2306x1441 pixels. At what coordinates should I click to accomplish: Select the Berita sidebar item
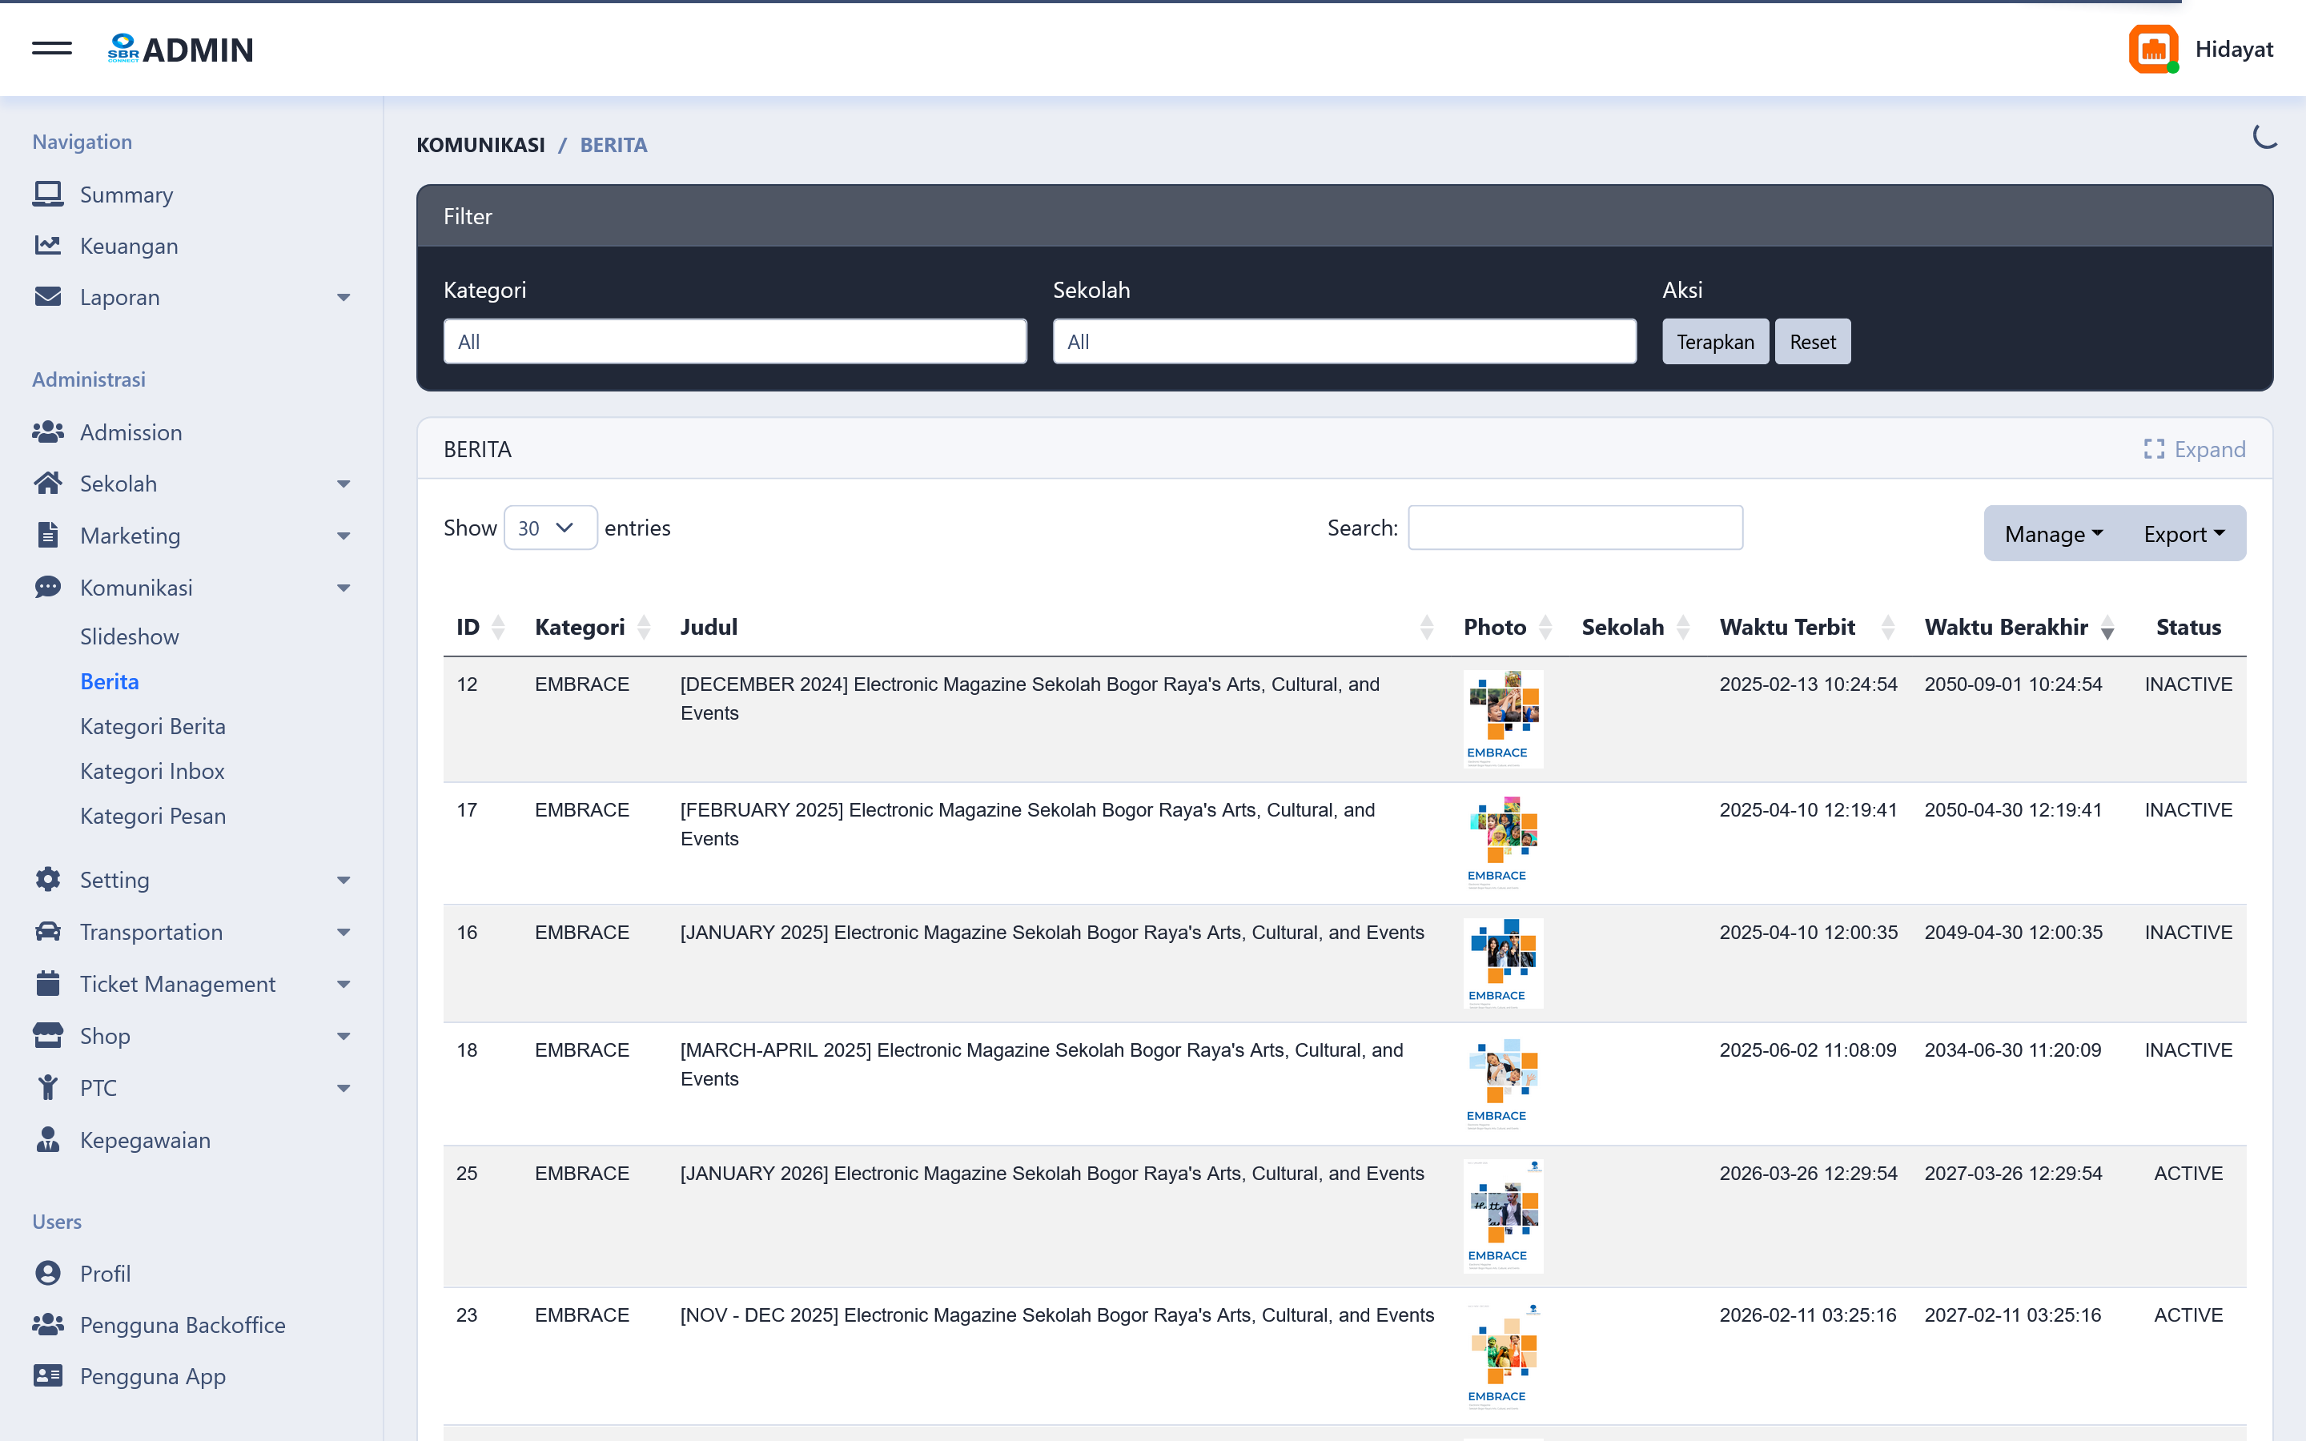110,681
